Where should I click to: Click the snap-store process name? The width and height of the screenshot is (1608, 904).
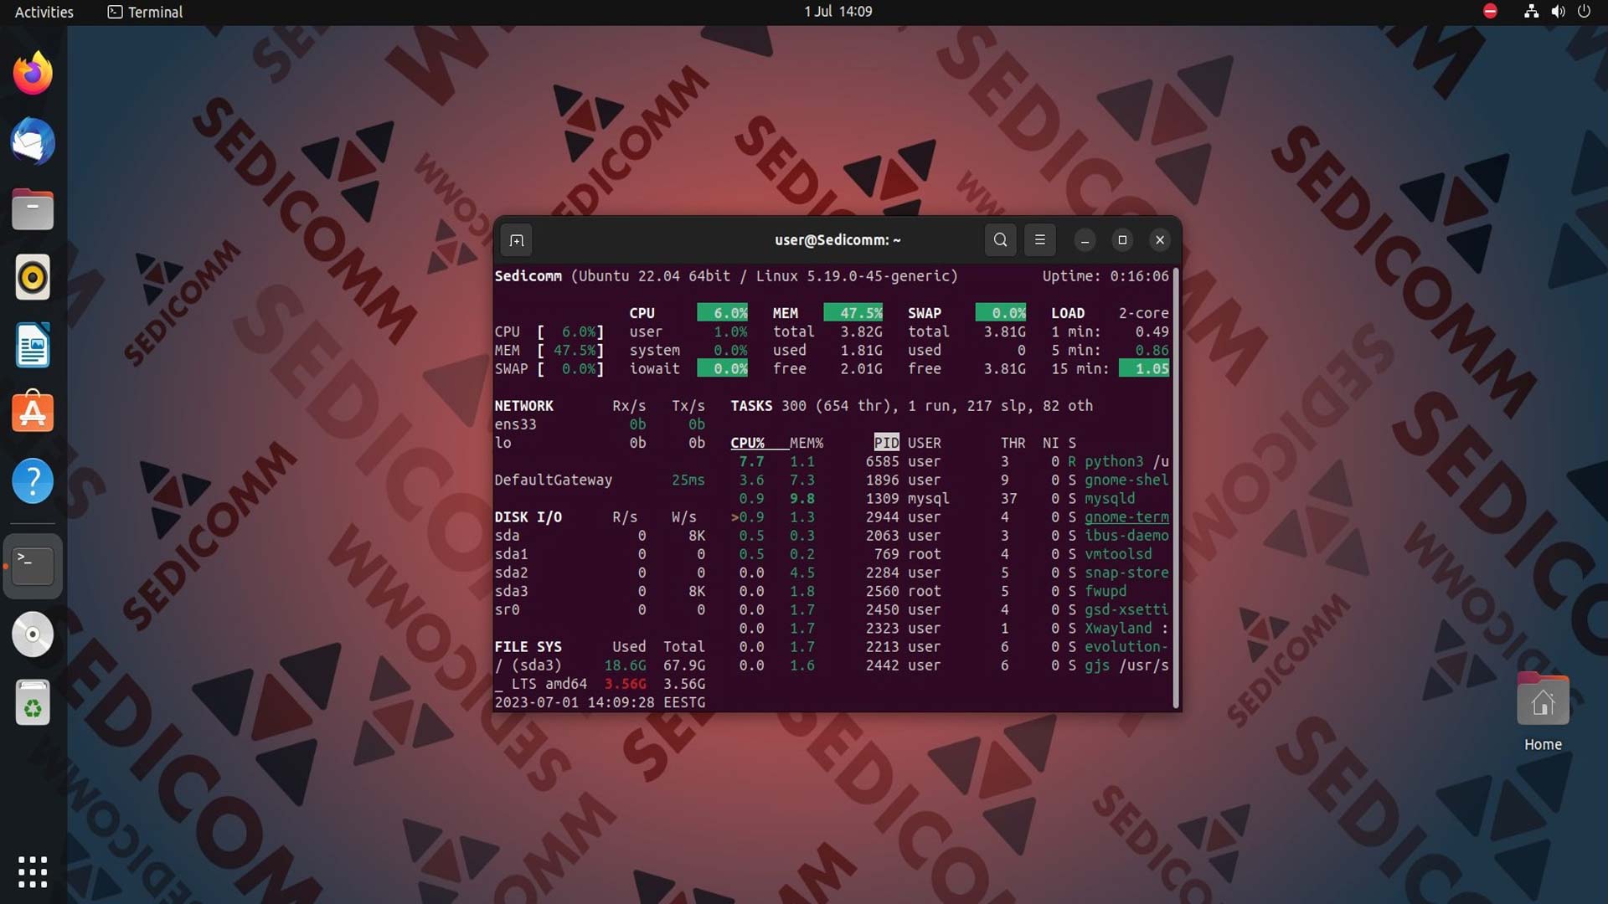click(x=1126, y=573)
